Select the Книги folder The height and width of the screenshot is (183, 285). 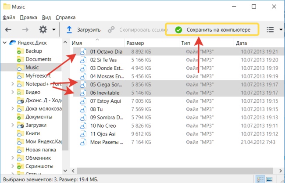point(33,133)
